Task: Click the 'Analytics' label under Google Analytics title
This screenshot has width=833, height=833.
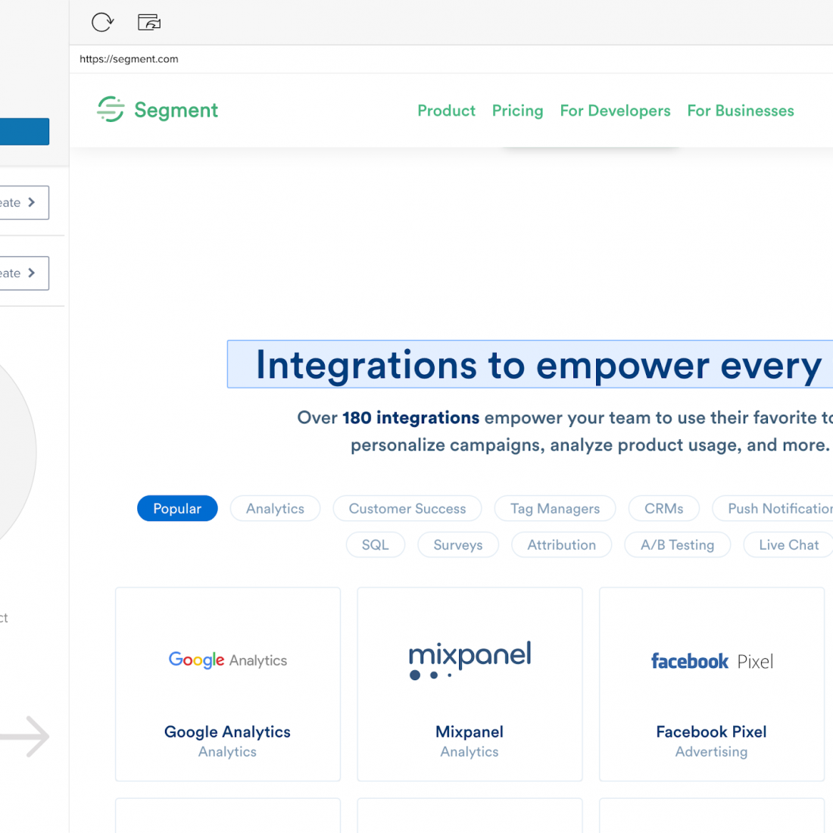Action: tap(227, 752)
